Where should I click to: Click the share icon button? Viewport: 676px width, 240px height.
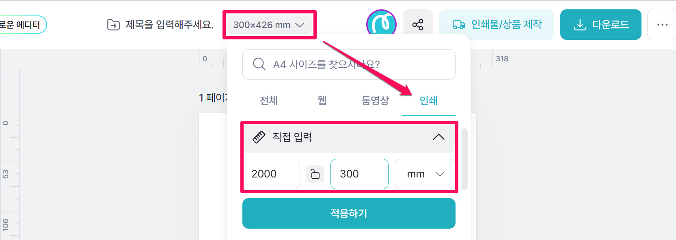coord(418,25)
